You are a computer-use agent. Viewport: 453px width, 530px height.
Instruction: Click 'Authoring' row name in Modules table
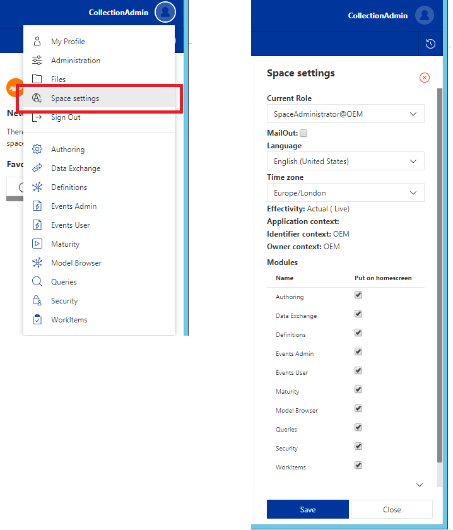(x=290, y=297)
